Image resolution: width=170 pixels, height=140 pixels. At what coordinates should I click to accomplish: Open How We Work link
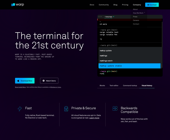pyautogui.click(x=139, y=13)
